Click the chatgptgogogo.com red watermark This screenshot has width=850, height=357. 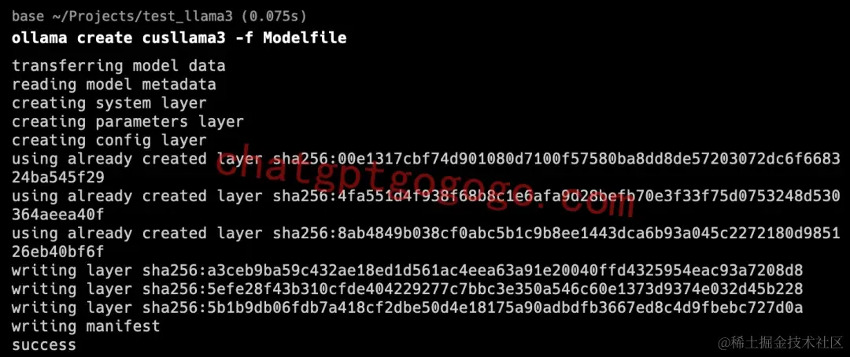coord(426,180)
